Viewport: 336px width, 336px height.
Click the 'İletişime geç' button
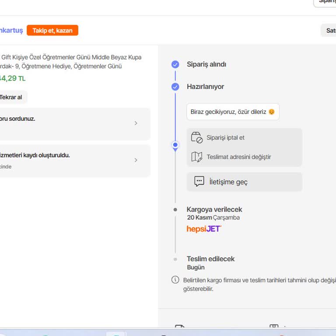pyautogui.click(x=245, y=182)
